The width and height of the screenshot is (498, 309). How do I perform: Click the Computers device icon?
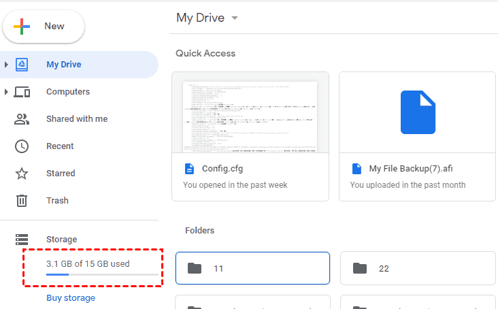click(x=22, y=92)
